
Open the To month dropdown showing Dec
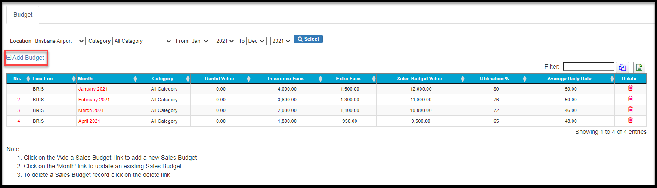256,41
